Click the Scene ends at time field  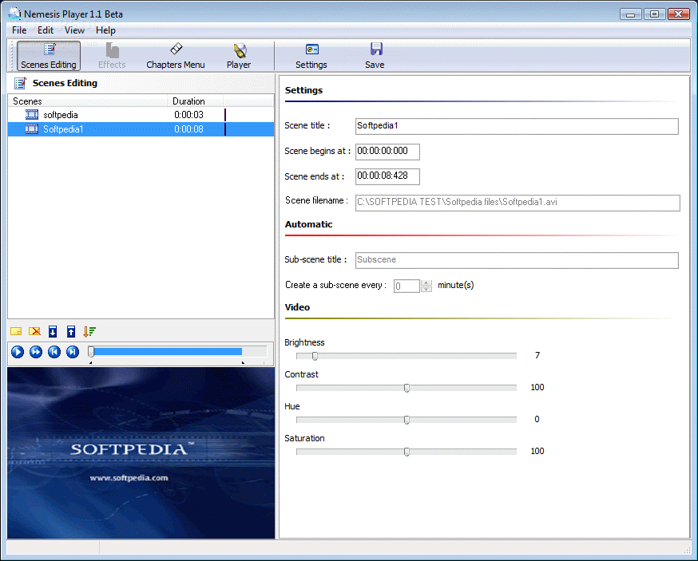point(387,176)
